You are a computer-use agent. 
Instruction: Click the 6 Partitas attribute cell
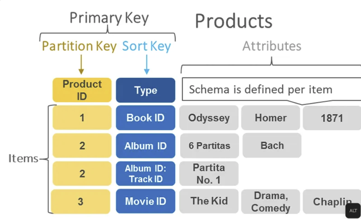(209, 146)
